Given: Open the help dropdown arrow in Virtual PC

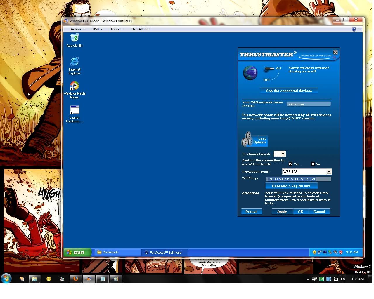Looking at the screenshot, I should [x=359, y=29].
